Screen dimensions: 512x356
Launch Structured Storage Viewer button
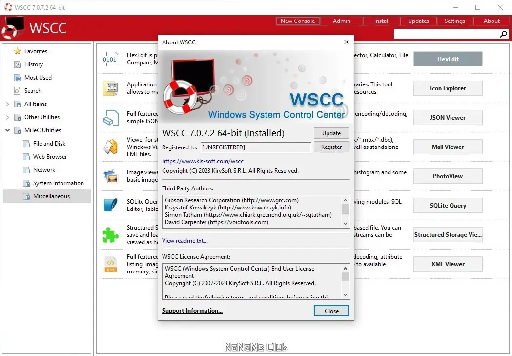click(448, 235)
